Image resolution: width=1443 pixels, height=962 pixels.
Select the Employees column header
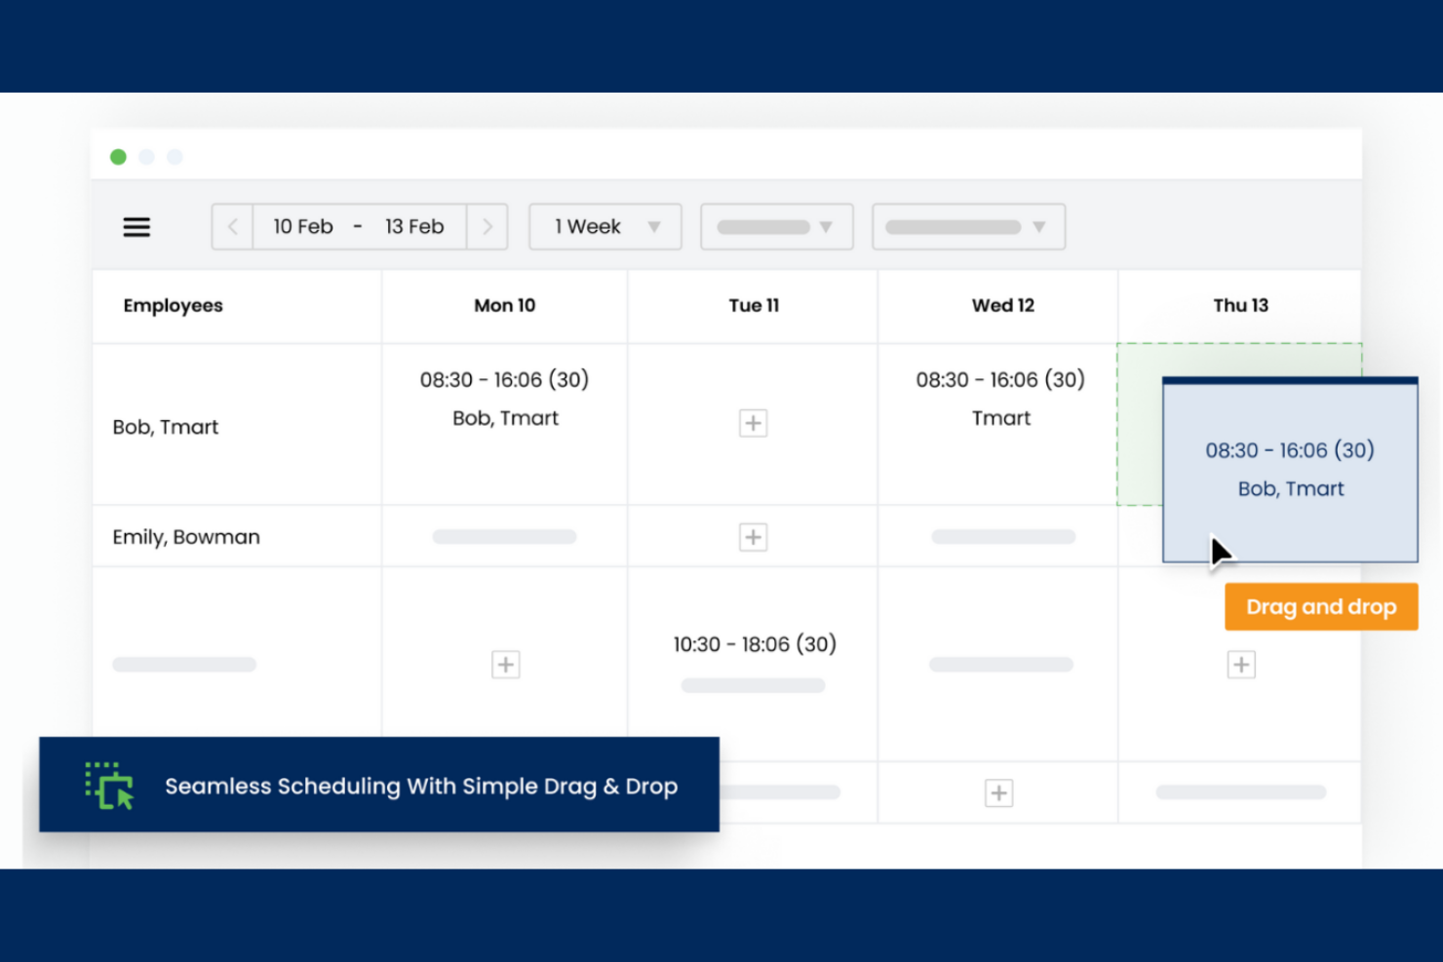(x=173, y=305)
